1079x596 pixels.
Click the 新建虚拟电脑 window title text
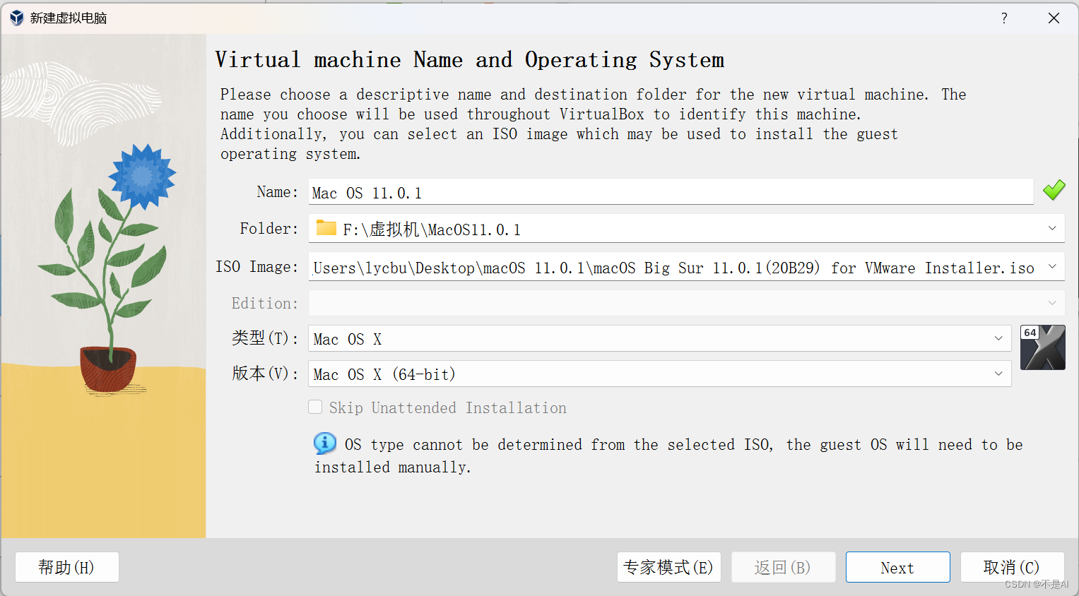69,18
